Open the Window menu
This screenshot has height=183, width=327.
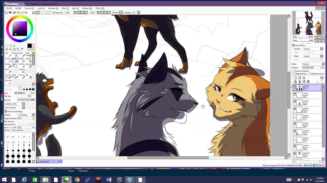[87, 8]
